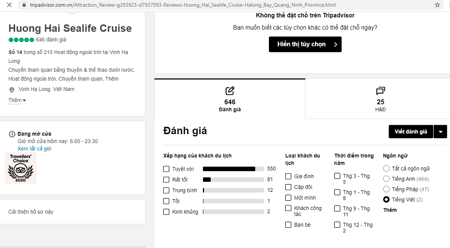Check the Kinh khủng rating filter

tap(166, 212)
